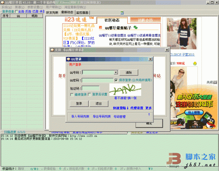Toggle the 全选 checkbox
The height and width of the screenshot is (171, 219).
(16, 11)
